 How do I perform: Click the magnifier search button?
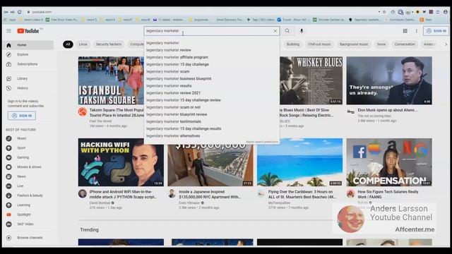(287, 31)
